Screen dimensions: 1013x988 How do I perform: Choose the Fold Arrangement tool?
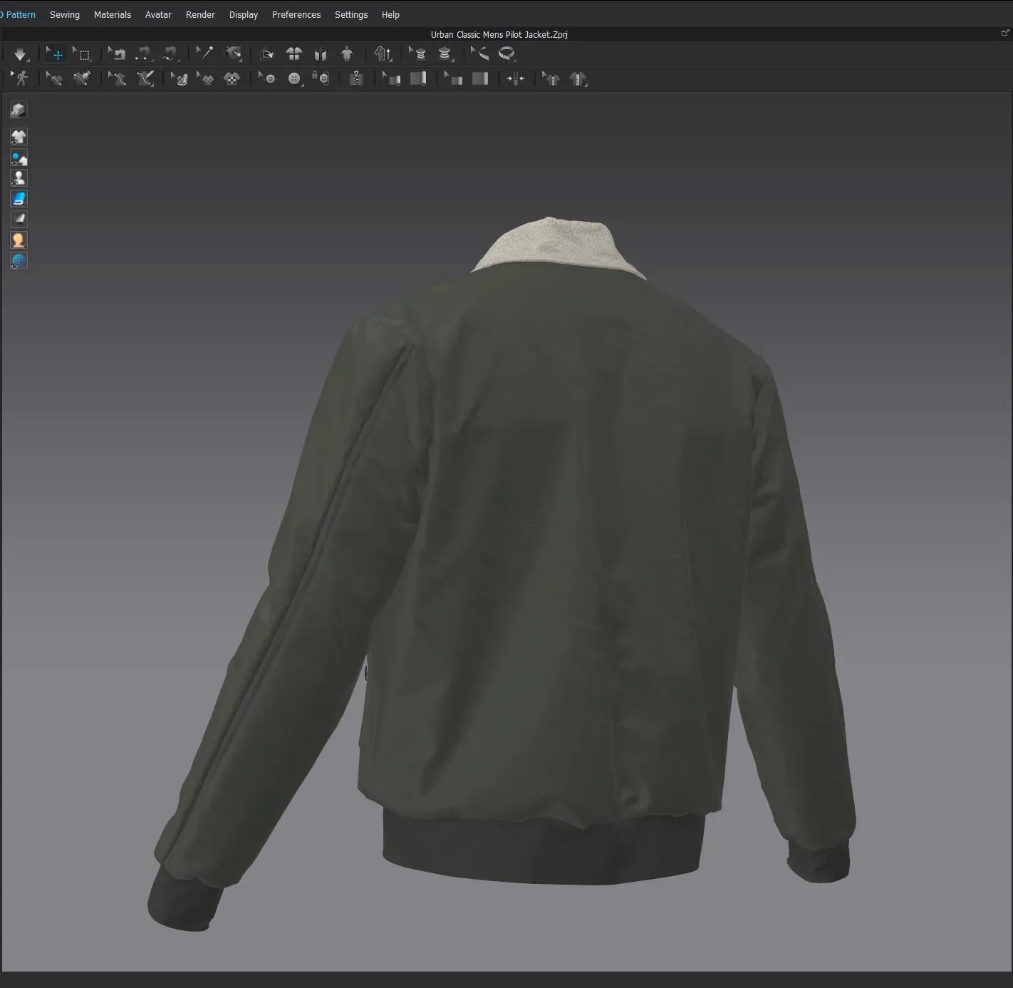[267, 54]
